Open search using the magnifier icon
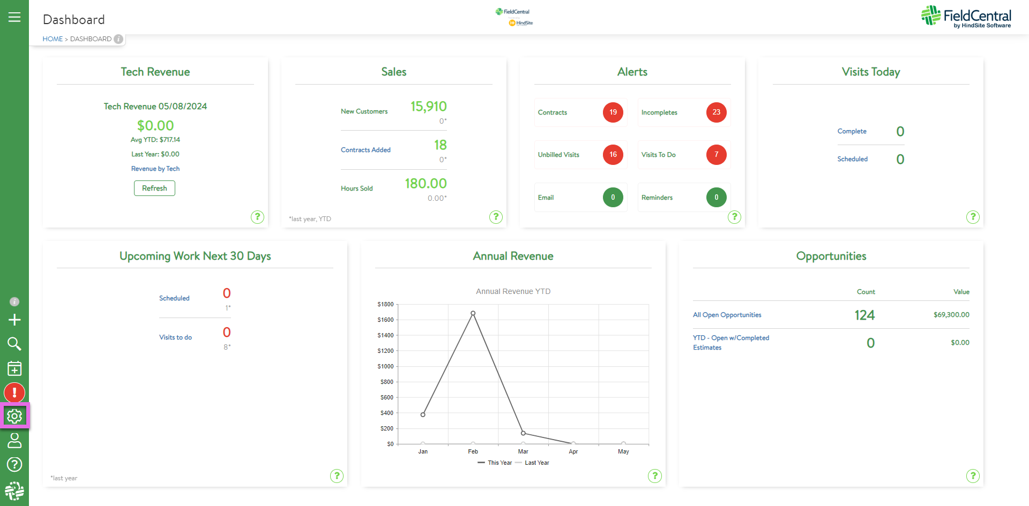 pos(14,344)
